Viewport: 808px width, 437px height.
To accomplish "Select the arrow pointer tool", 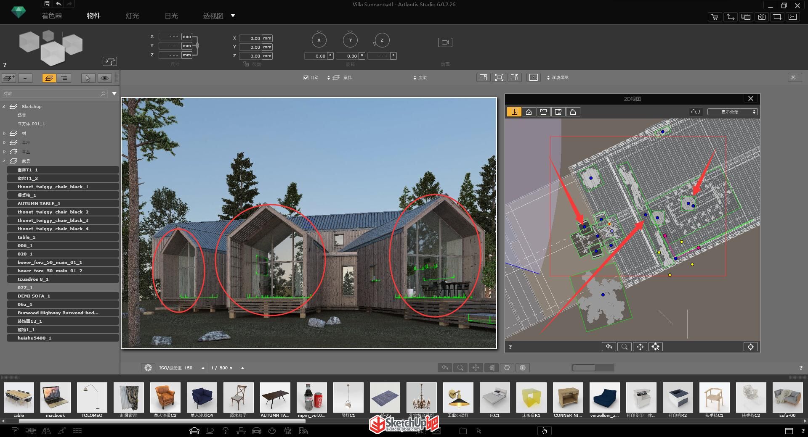I will (88, 78).
